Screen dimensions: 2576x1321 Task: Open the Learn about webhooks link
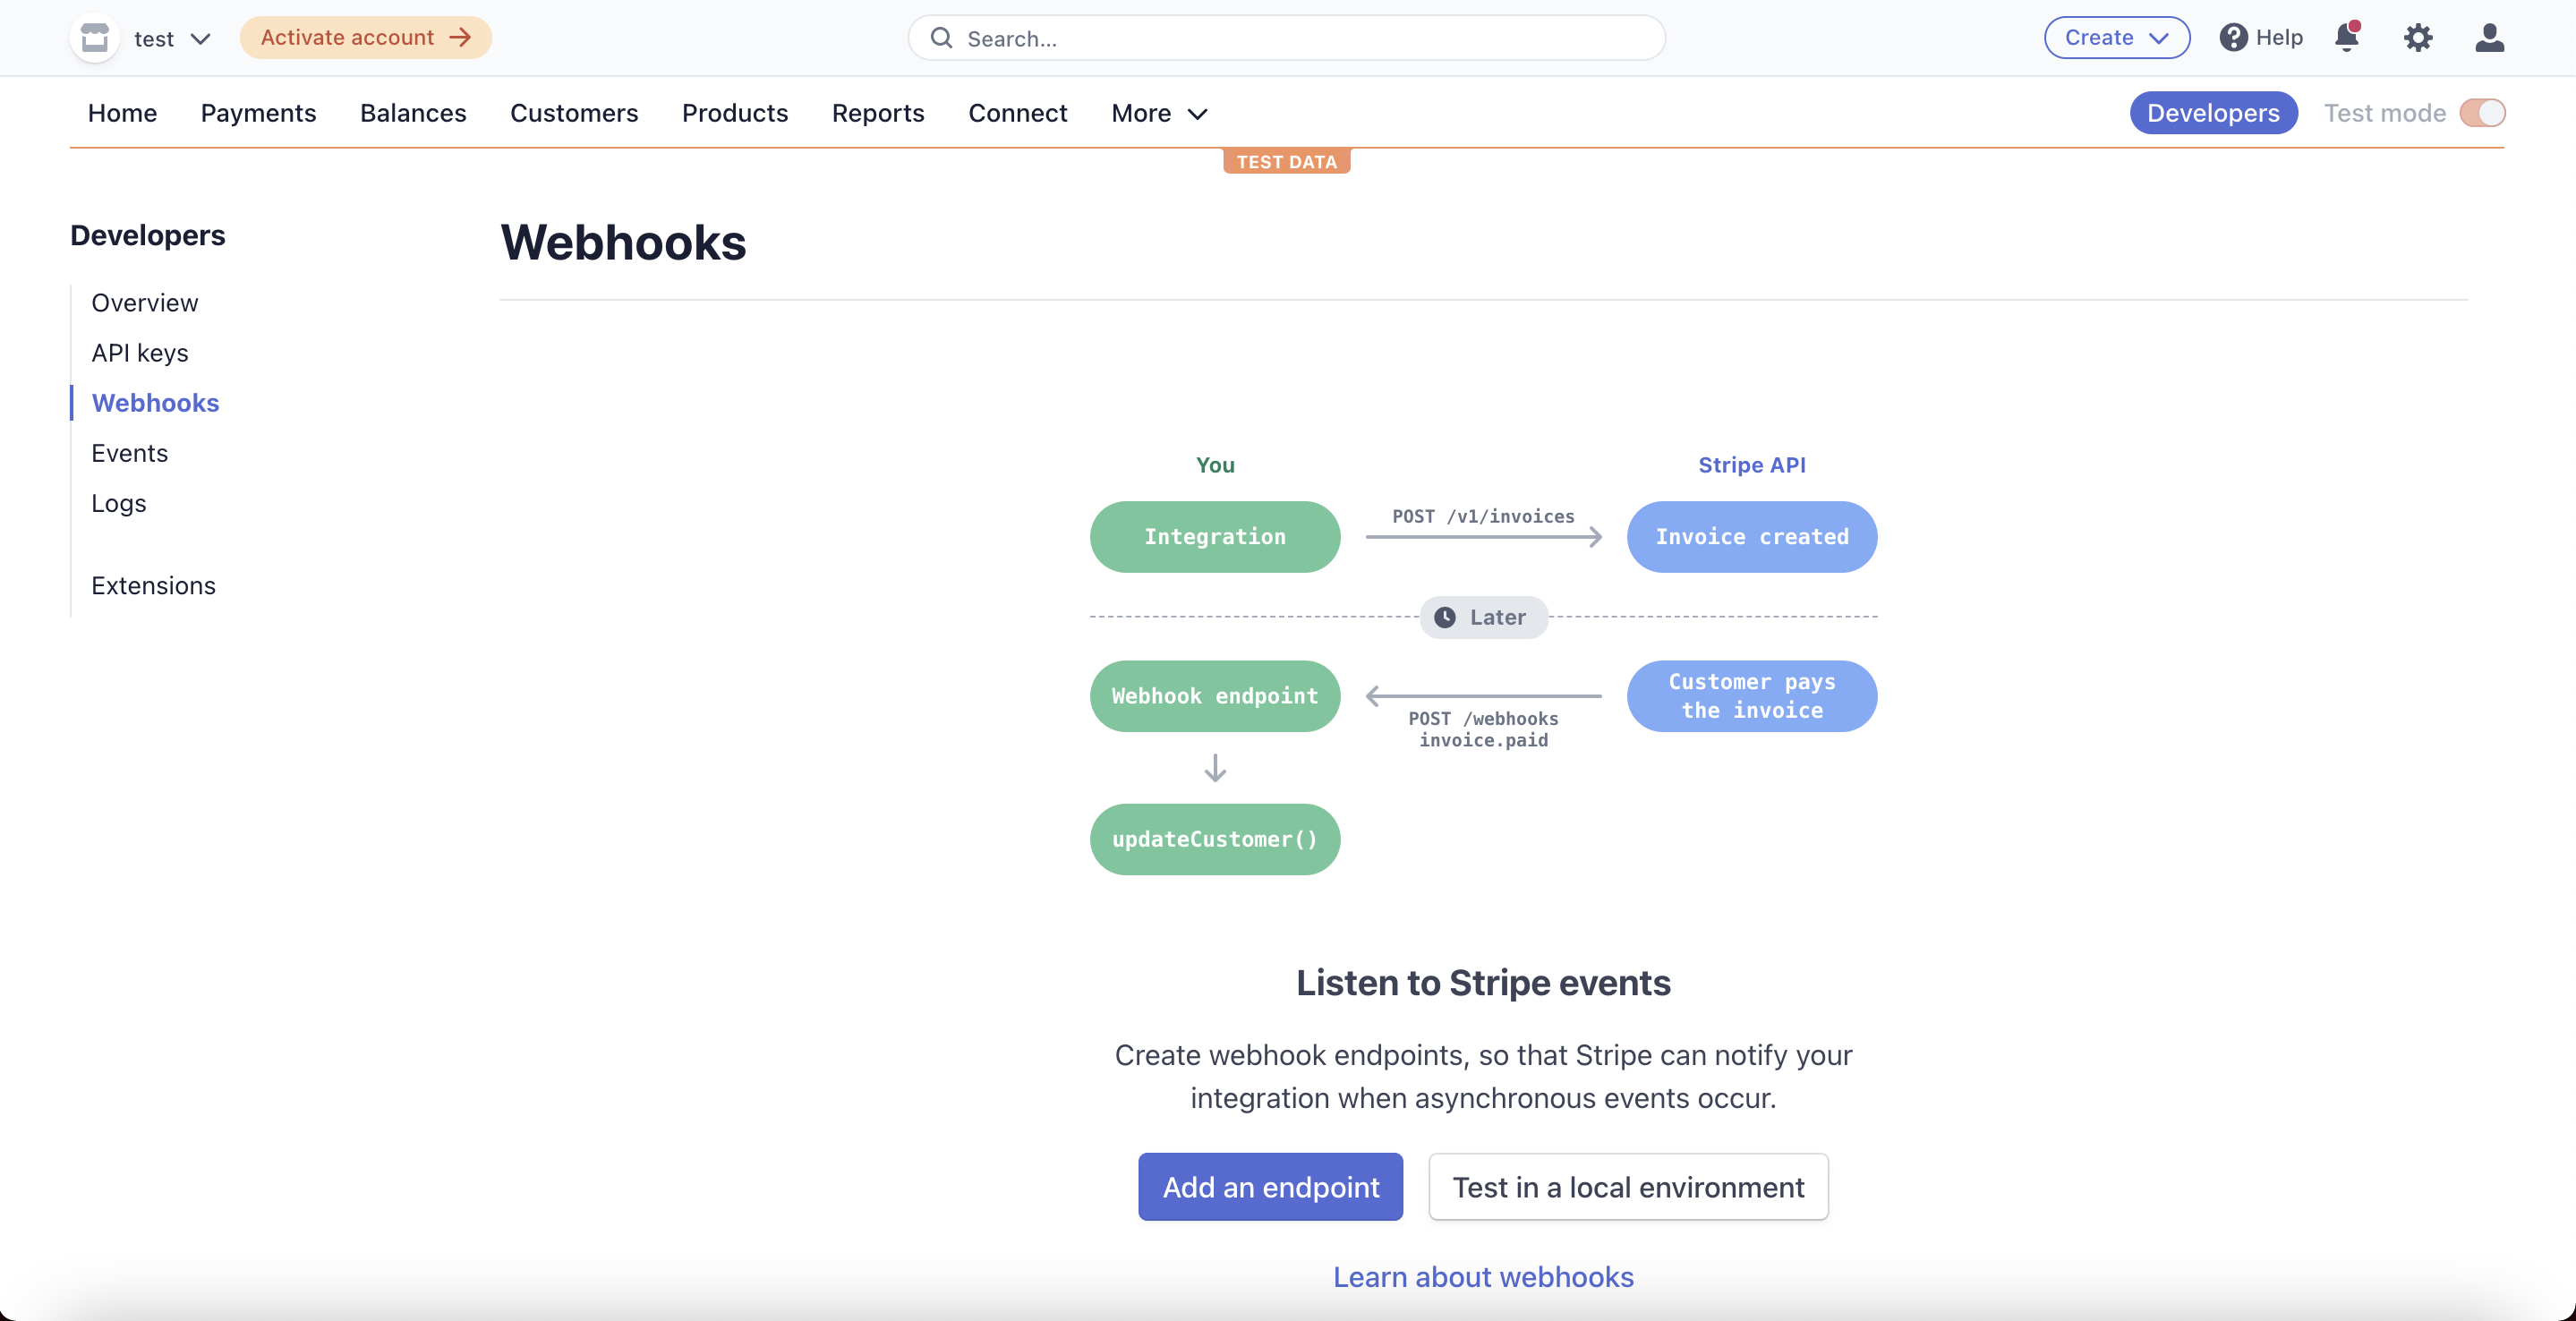coord(1482,1277)
